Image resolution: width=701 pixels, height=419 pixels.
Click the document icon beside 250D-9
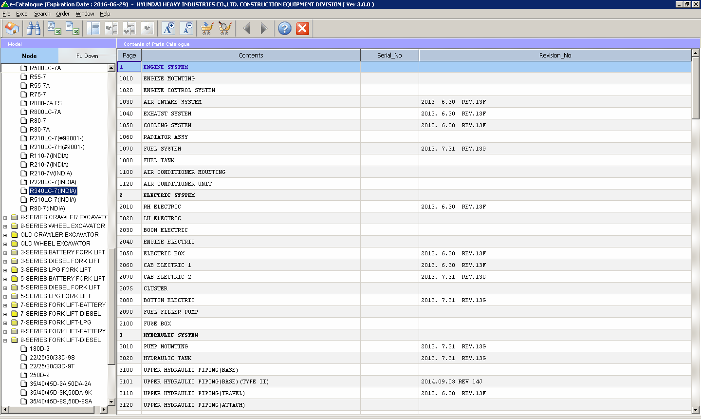point(24,375)
